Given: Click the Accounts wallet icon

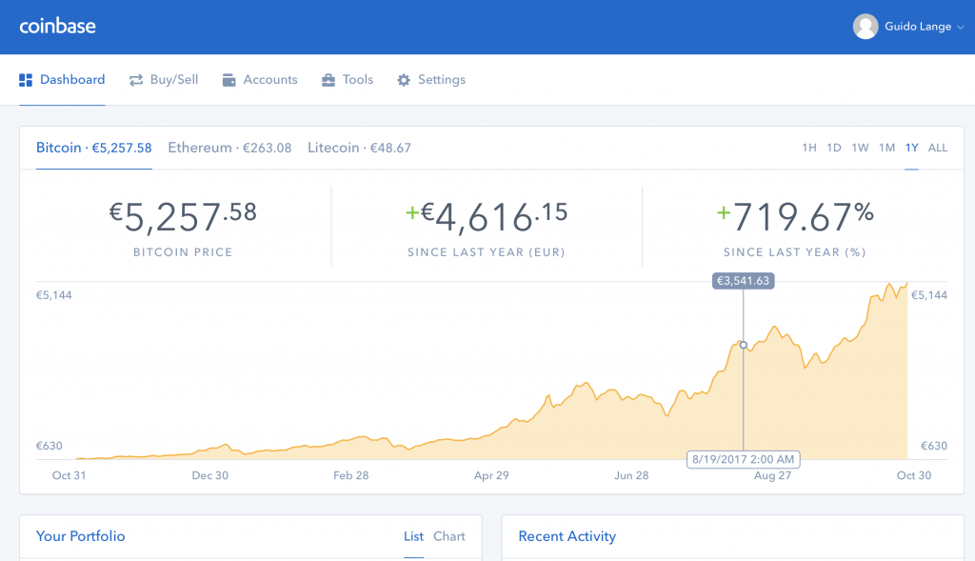Looking at the screenshot, I should click(229, 80).
